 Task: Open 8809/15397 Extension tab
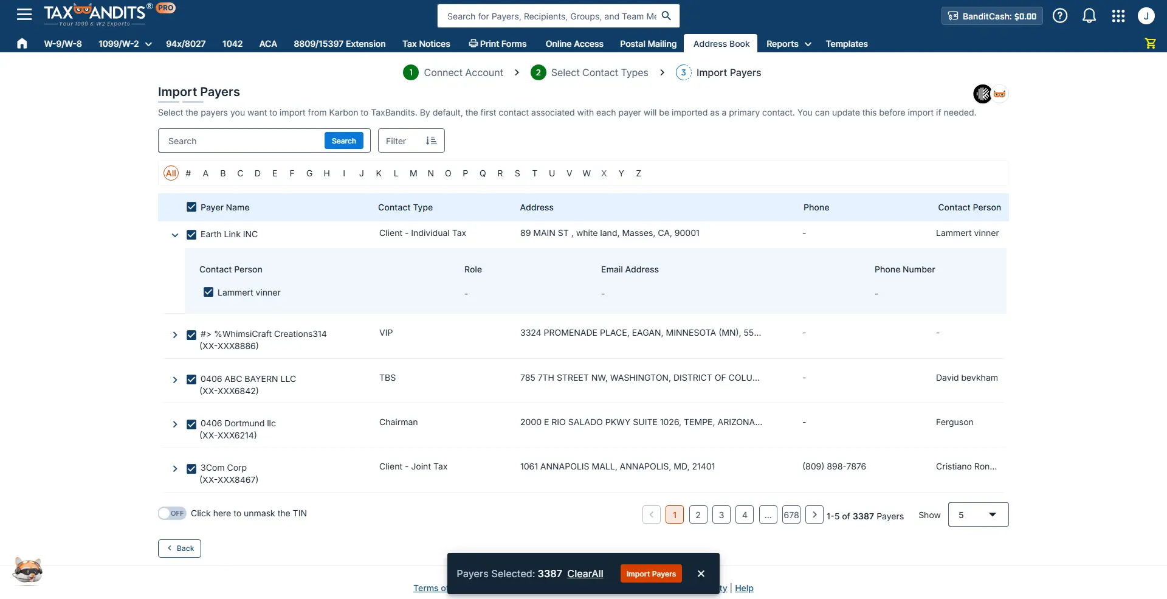339,44
